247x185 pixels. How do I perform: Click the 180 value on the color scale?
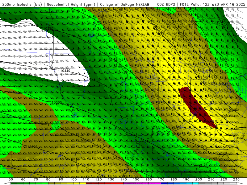point(174,179)
